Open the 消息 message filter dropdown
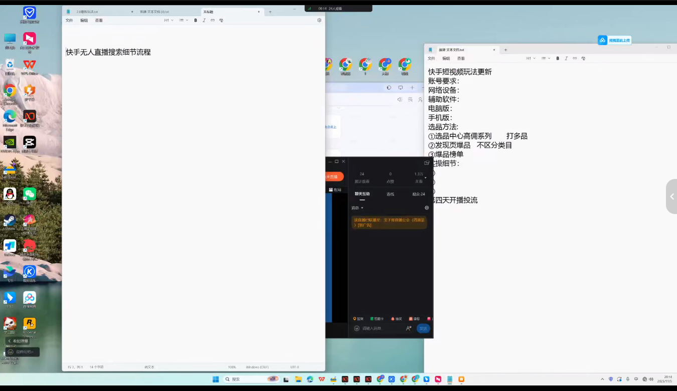The image size is (677, 391). (357, 208)
